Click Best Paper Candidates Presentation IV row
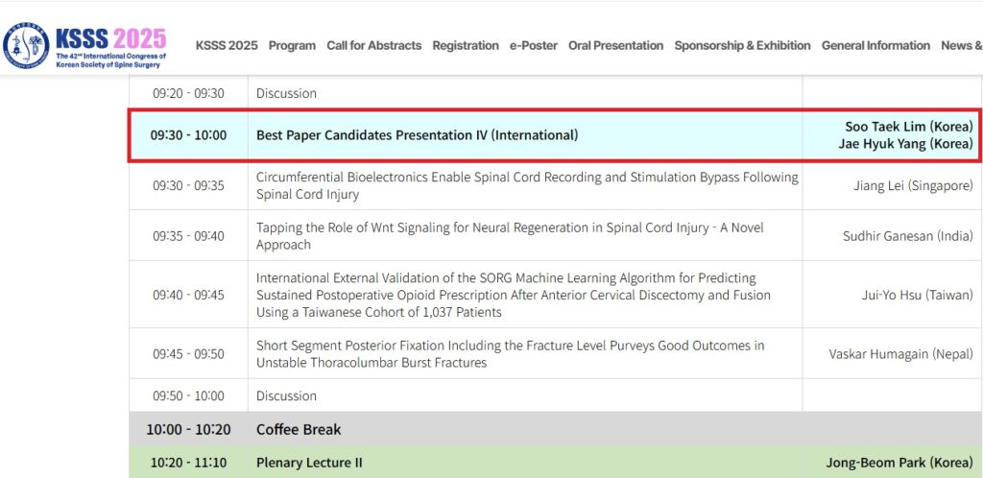983x478 pixels. (x=556, y=135)
